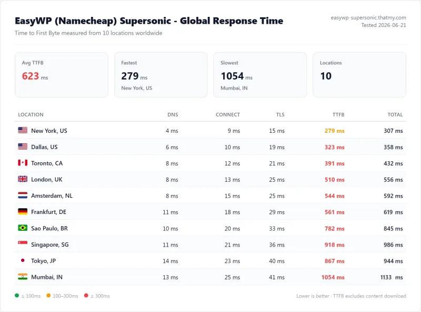The image size is (421, 312).
Task: Click the Japanese flag beside Tokyo
Action: (x=23, y=260)
